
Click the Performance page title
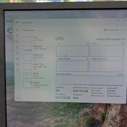coord(29,30)
